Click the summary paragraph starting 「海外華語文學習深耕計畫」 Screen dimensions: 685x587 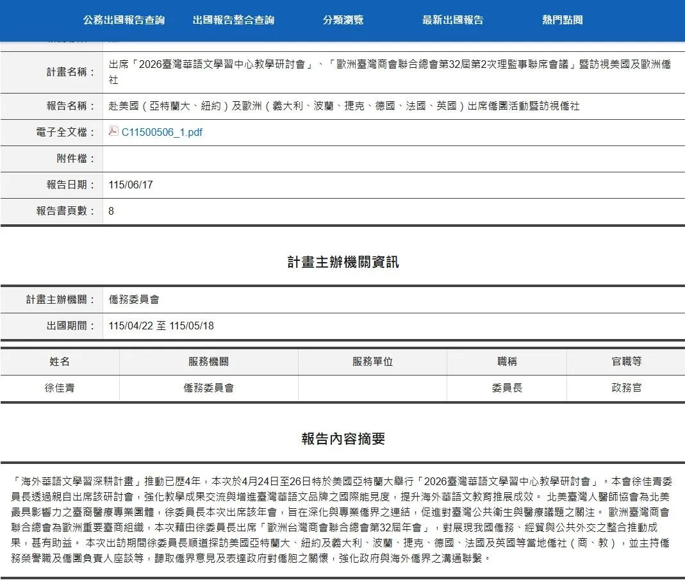pyautogui.click(x=342, y=520)
